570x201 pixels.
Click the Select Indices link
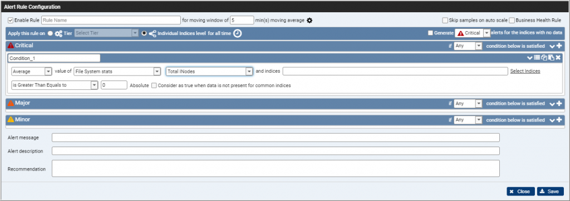(x=525, y=71)
